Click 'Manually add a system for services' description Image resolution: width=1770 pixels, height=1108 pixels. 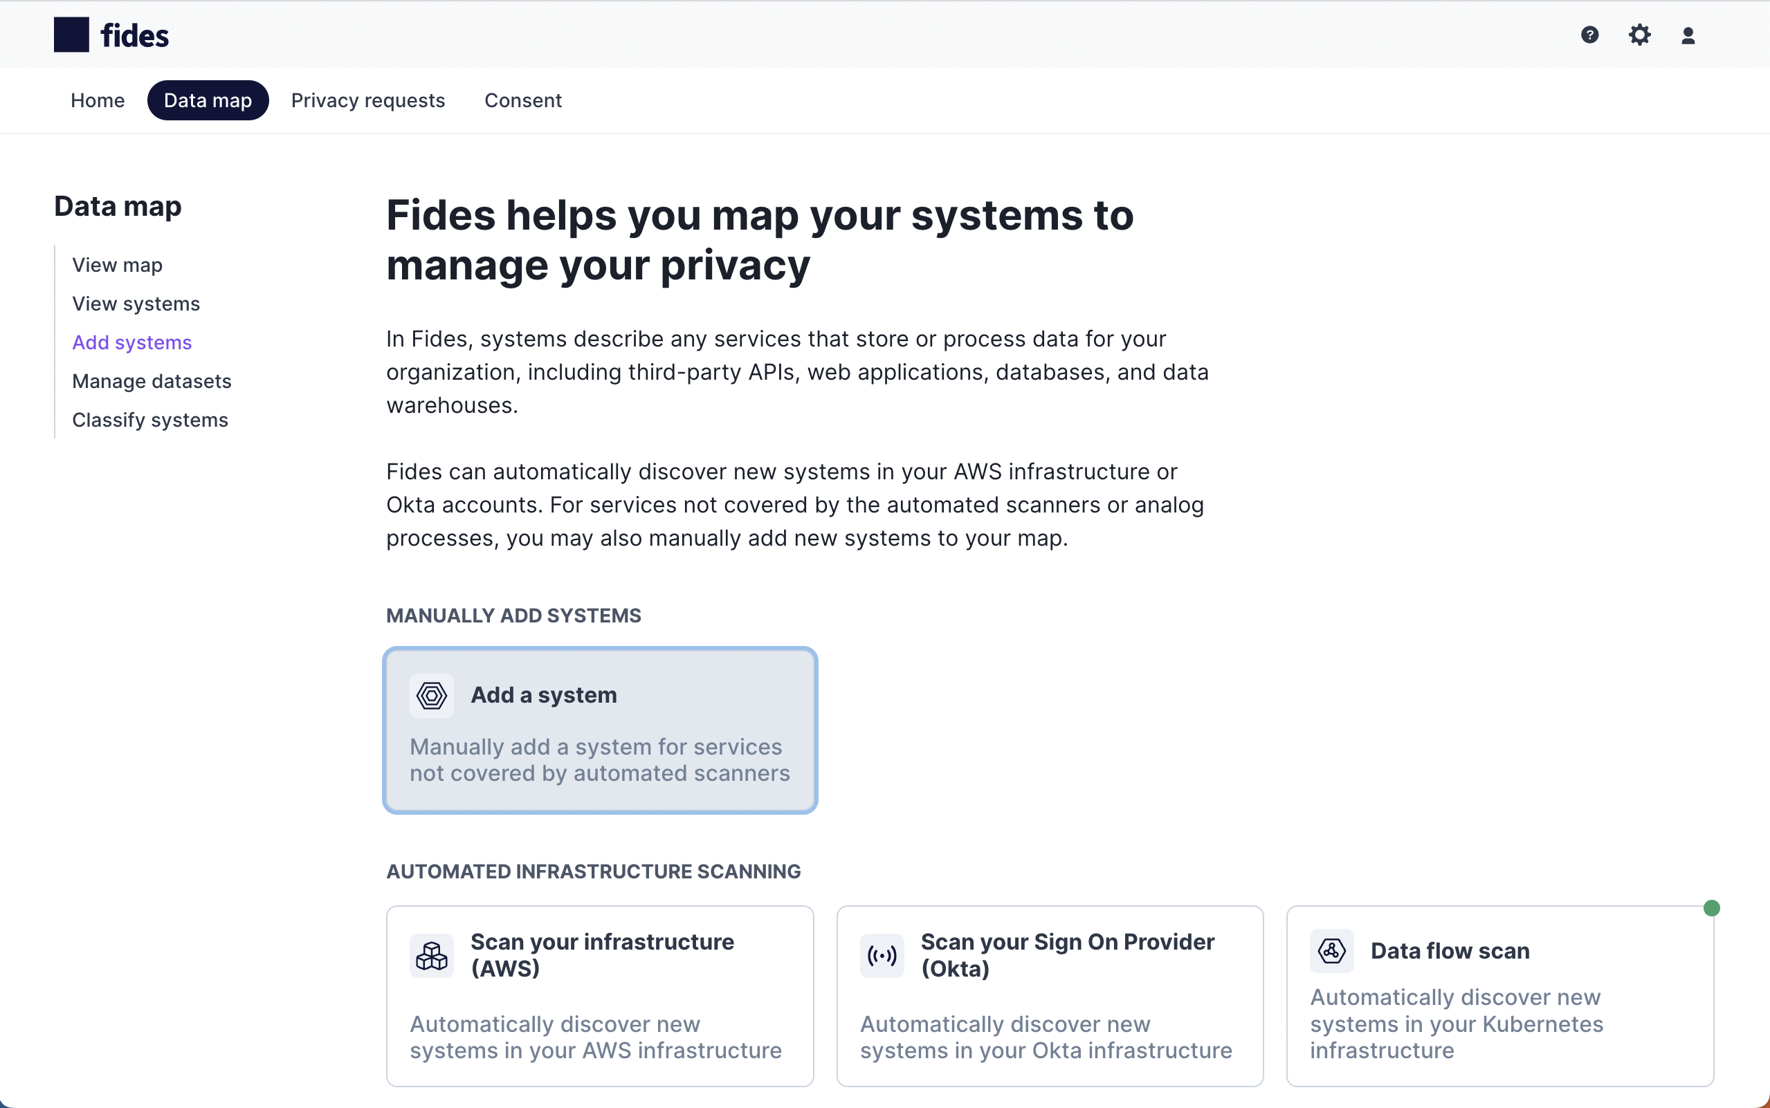click(599, 760)
